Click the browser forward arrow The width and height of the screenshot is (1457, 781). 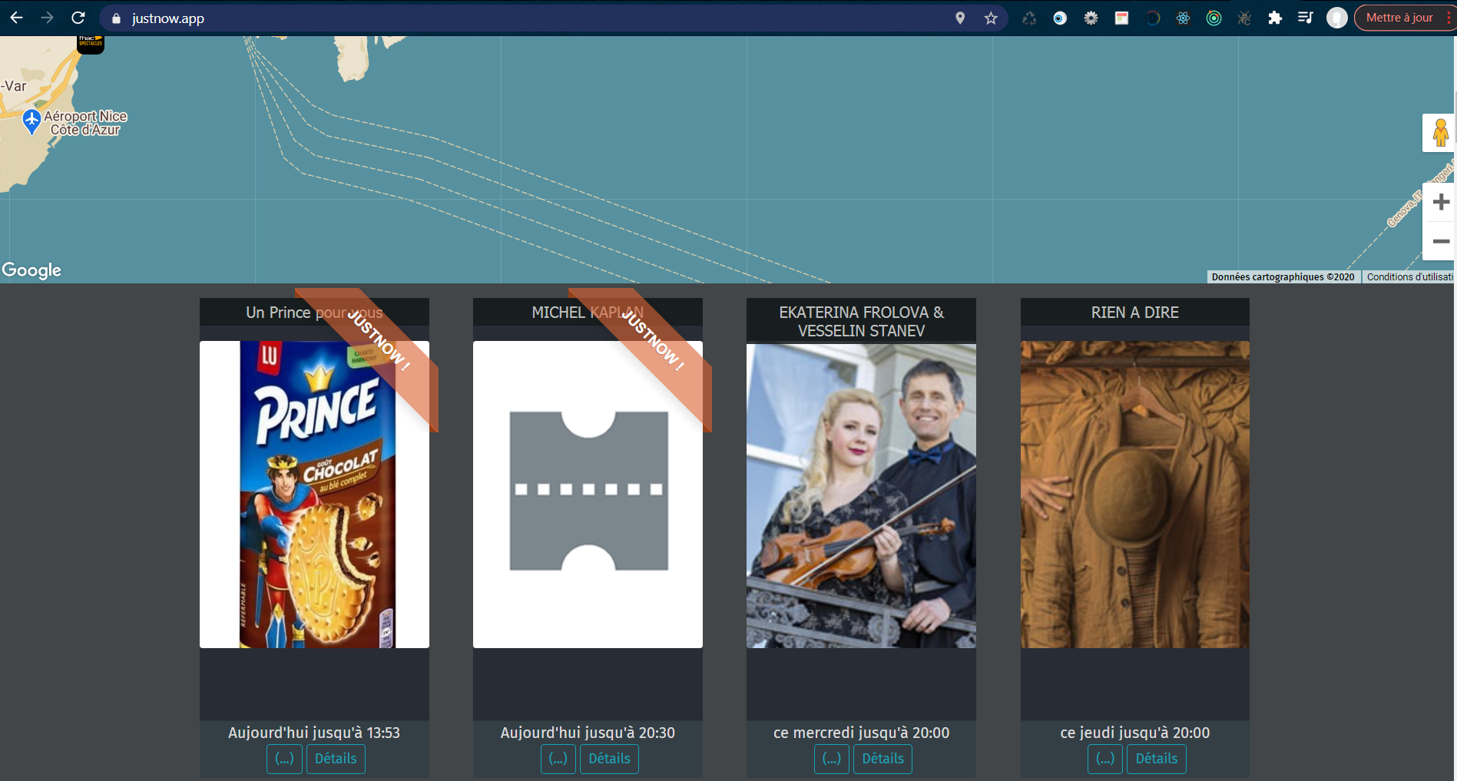(48, 18)
